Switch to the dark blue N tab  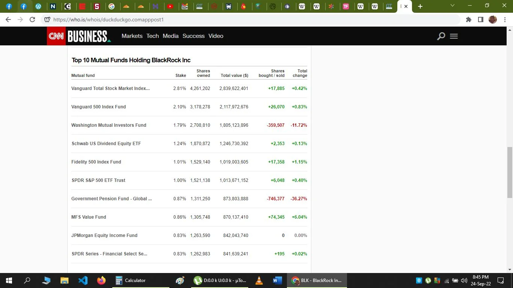(53, 6)
